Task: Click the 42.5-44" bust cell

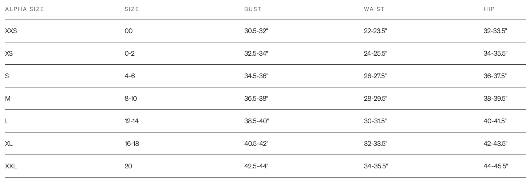Action: [256, 166]
